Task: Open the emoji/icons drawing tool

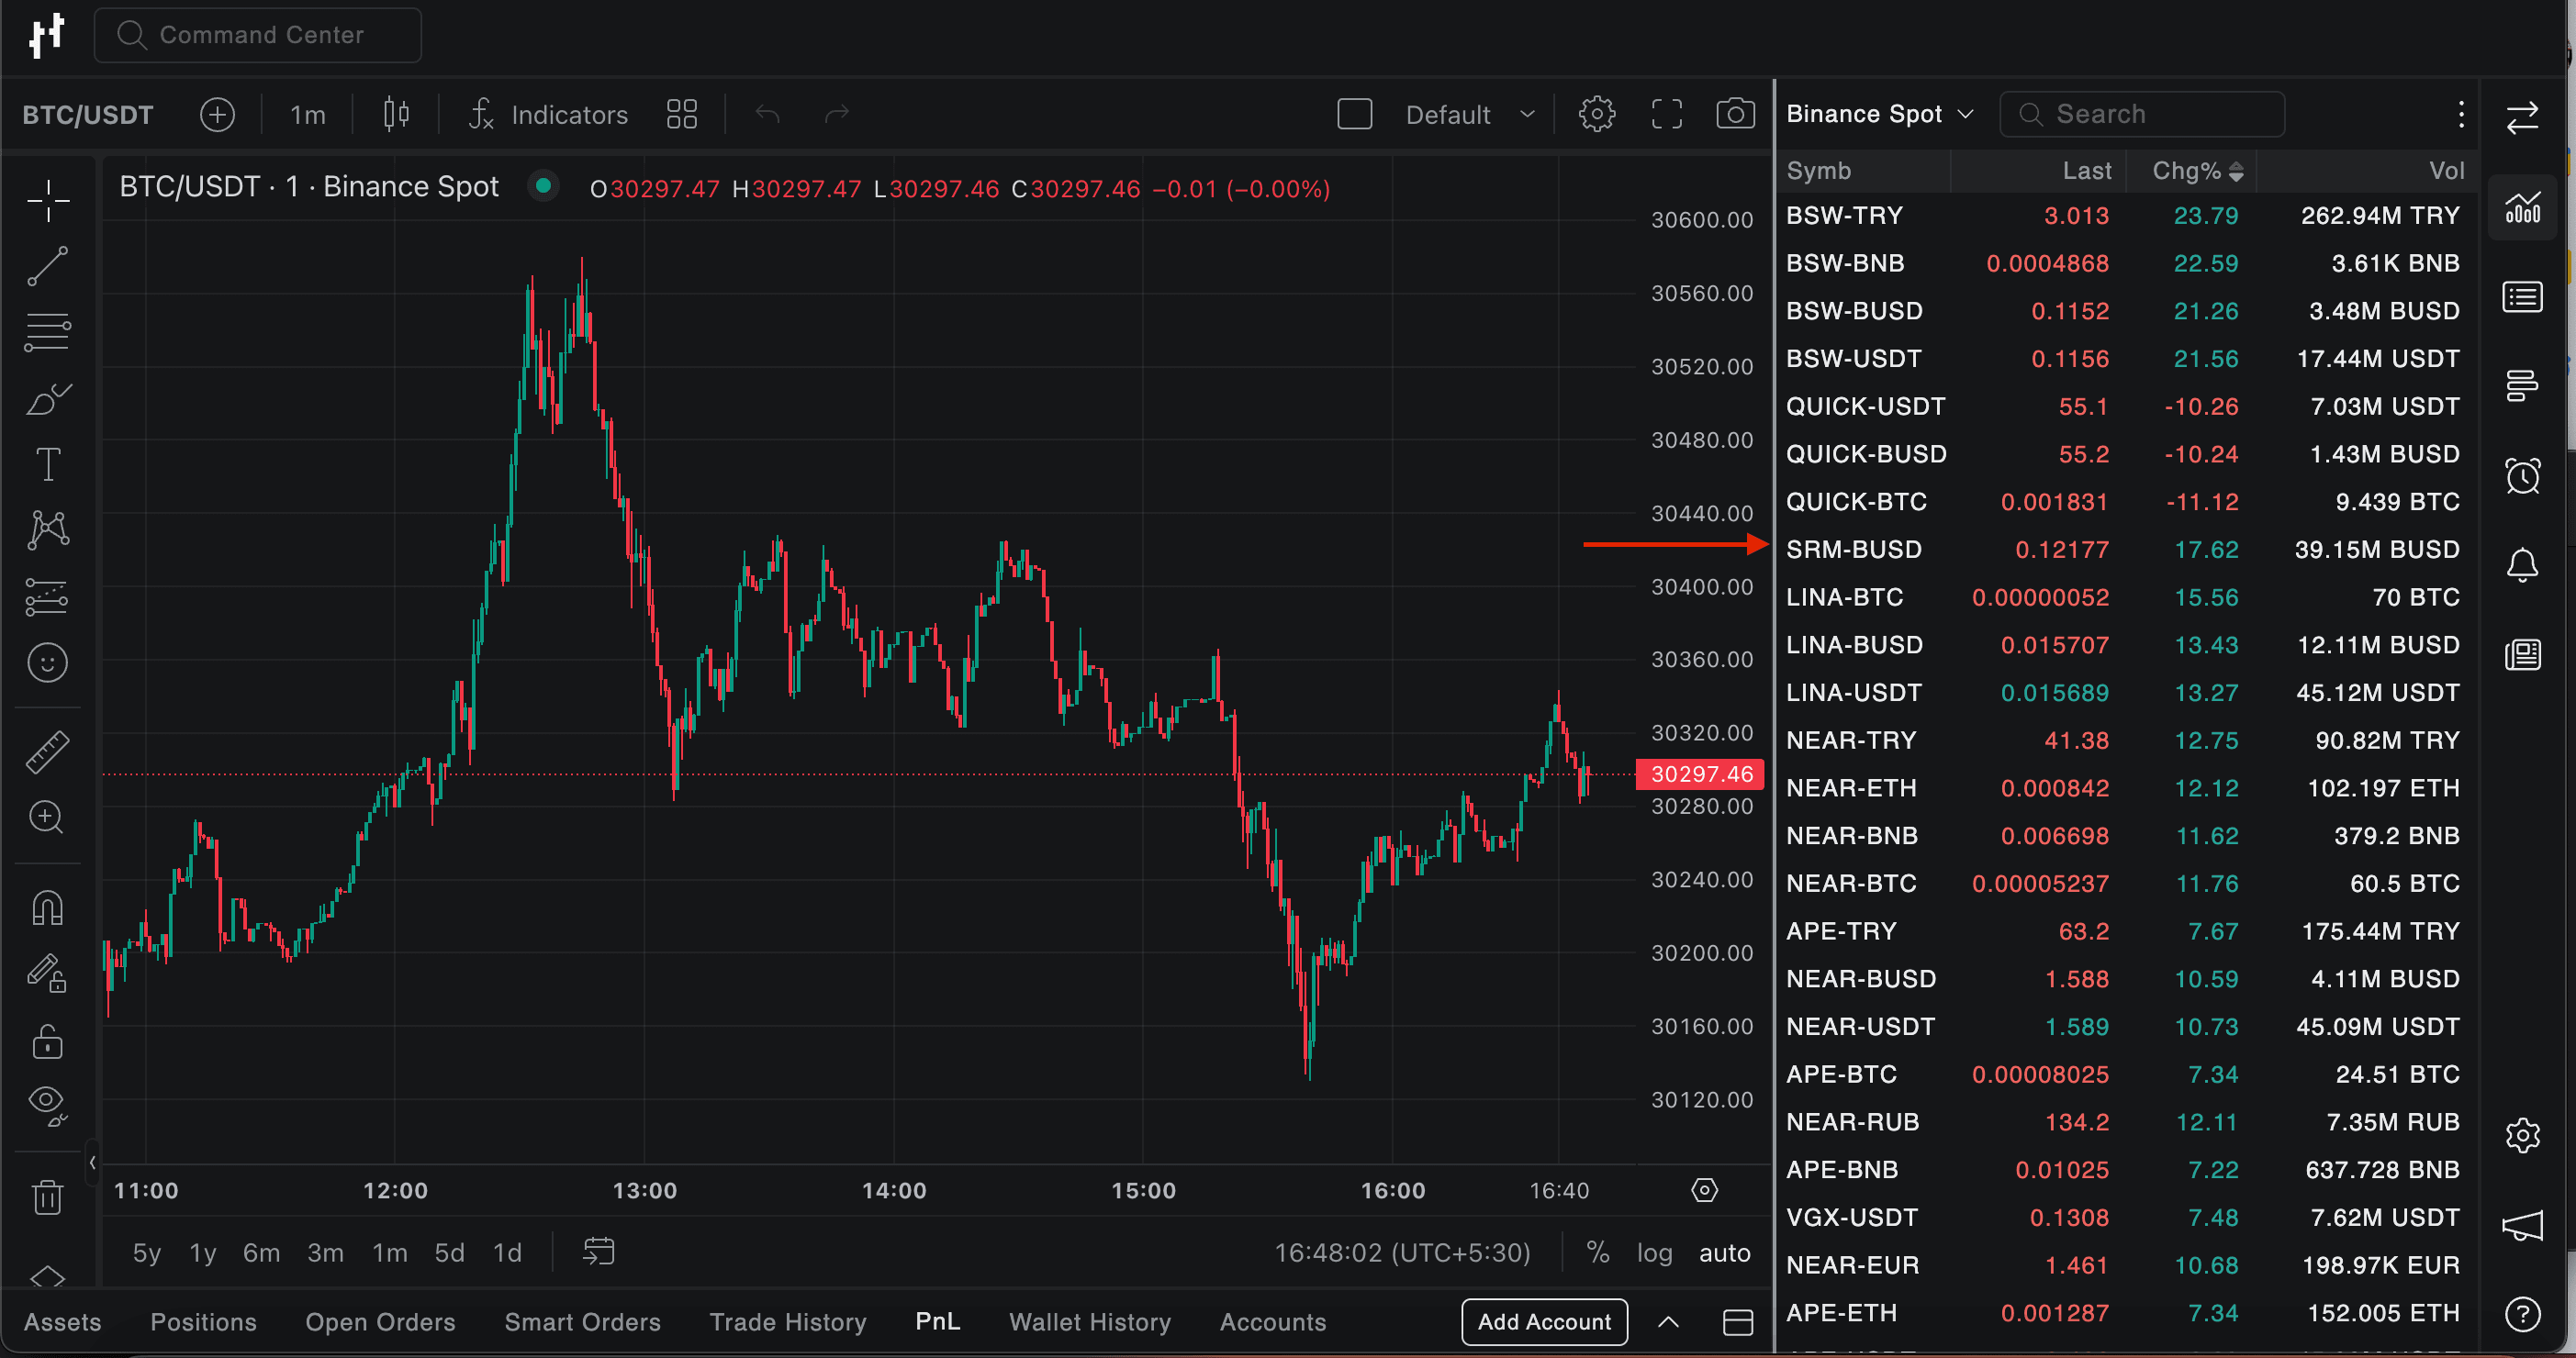Action: tap(47, 662)
